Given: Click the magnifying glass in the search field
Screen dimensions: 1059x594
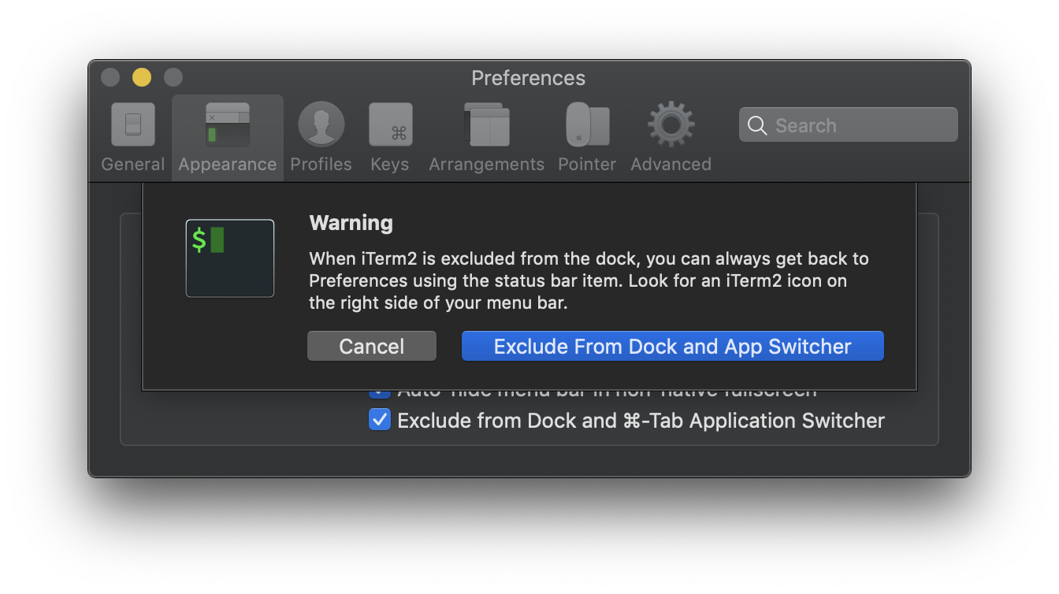Looking at the screenshot, I should click(x=757, y=124).
